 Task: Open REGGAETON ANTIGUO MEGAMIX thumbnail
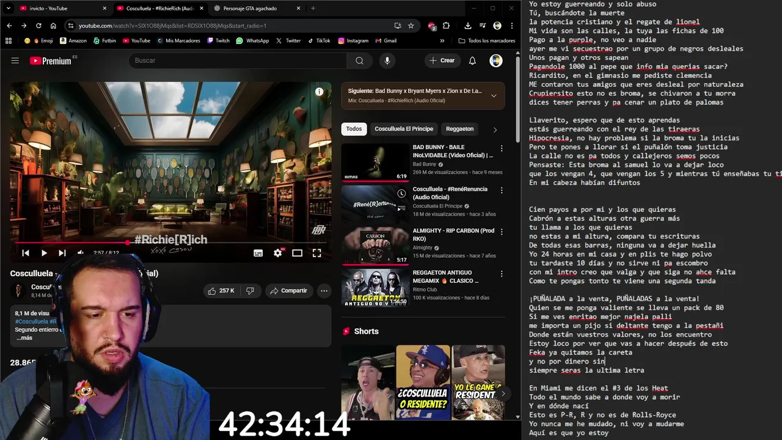375,287
